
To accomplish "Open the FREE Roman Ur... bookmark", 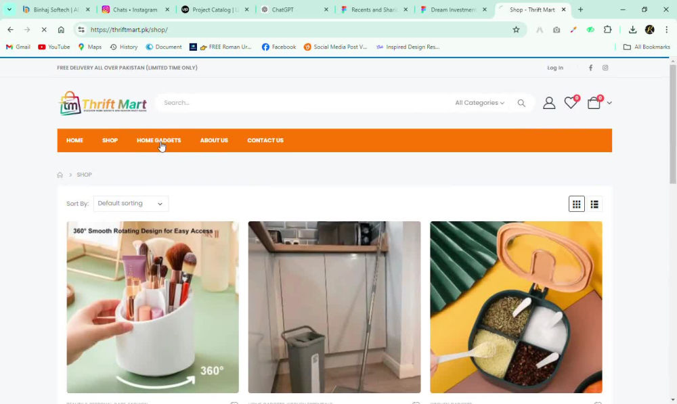I will click(x=221, y=47).
